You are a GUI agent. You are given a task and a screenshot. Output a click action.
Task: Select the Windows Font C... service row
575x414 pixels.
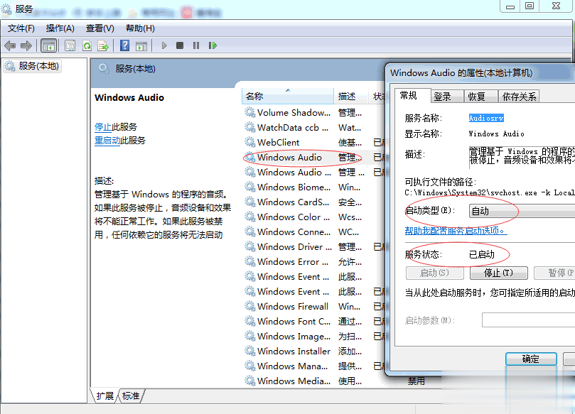pos(313,321)
